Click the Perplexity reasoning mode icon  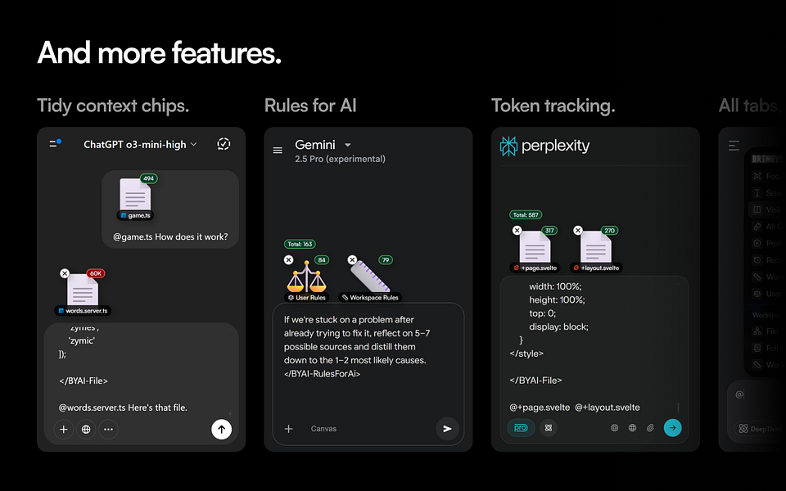[549, 428]
